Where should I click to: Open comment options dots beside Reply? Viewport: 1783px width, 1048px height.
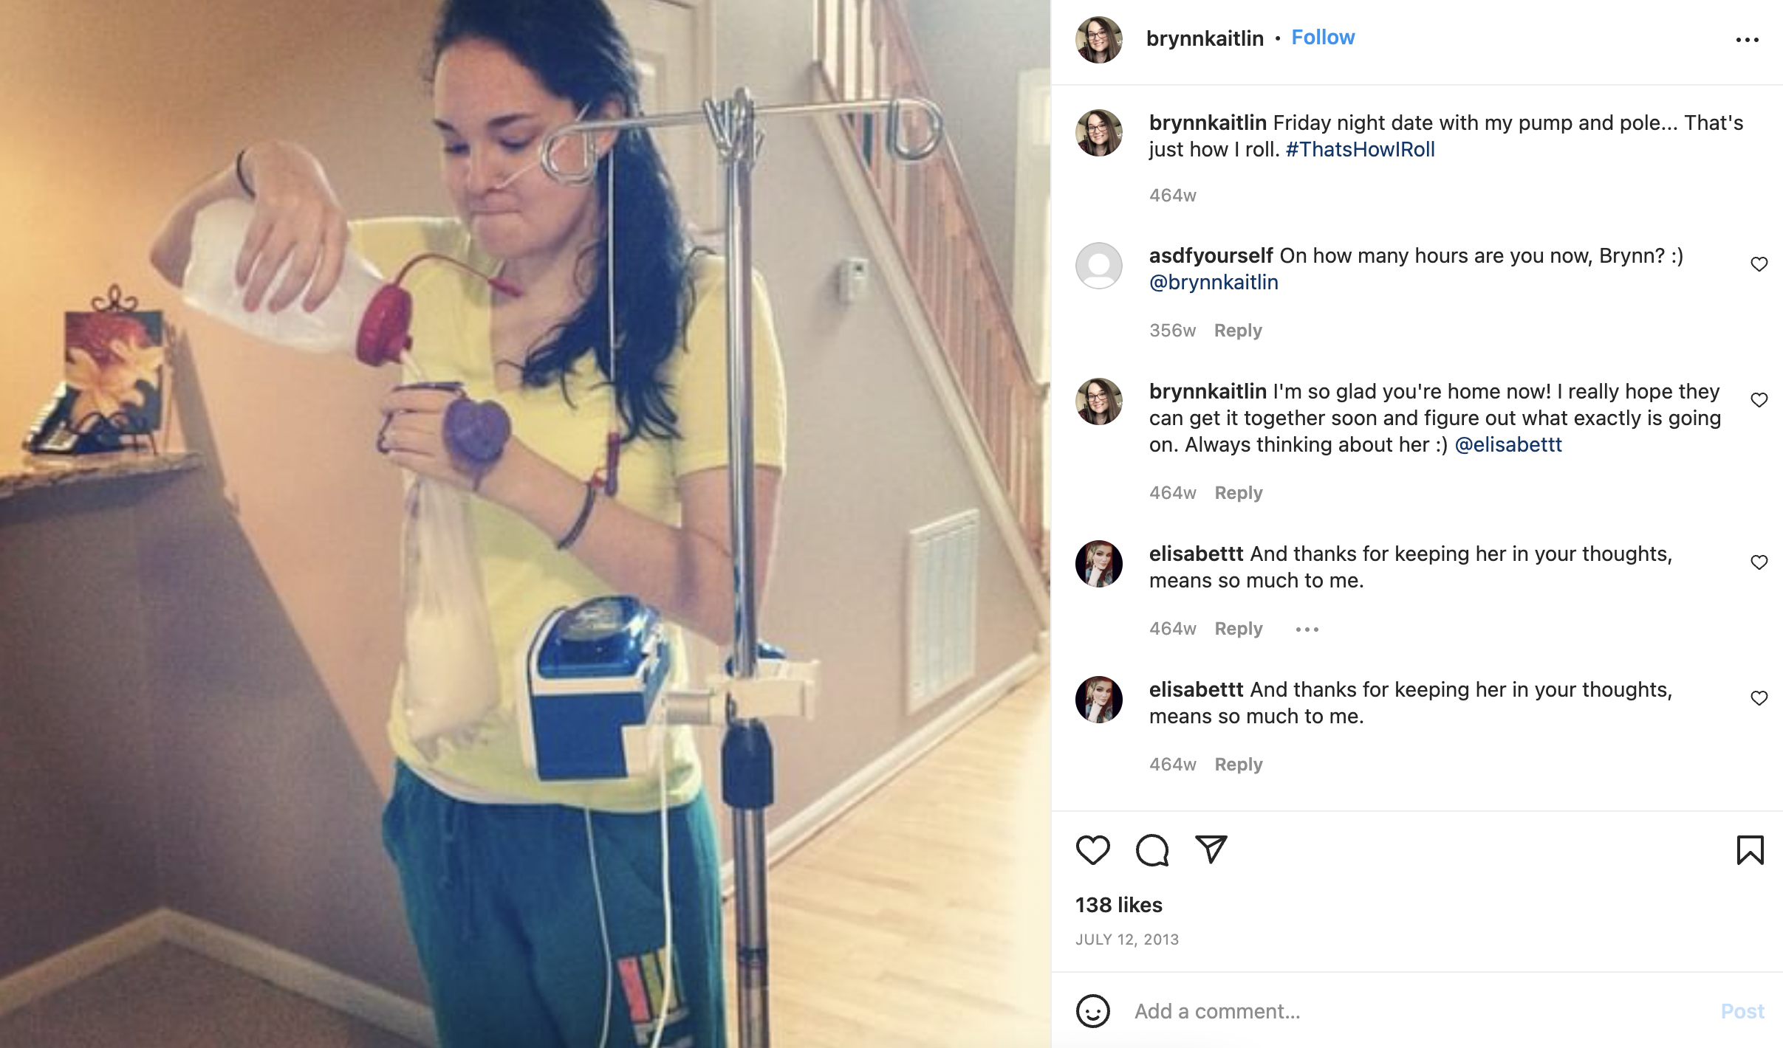pos(1307,630)
